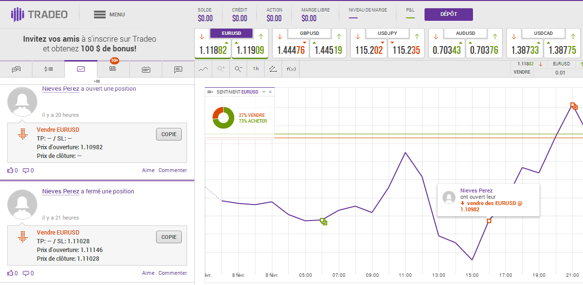The height and width of the screenshot is (285, 583).
Task: Open the f(x) indicators tool
Action: click(290, 69)
